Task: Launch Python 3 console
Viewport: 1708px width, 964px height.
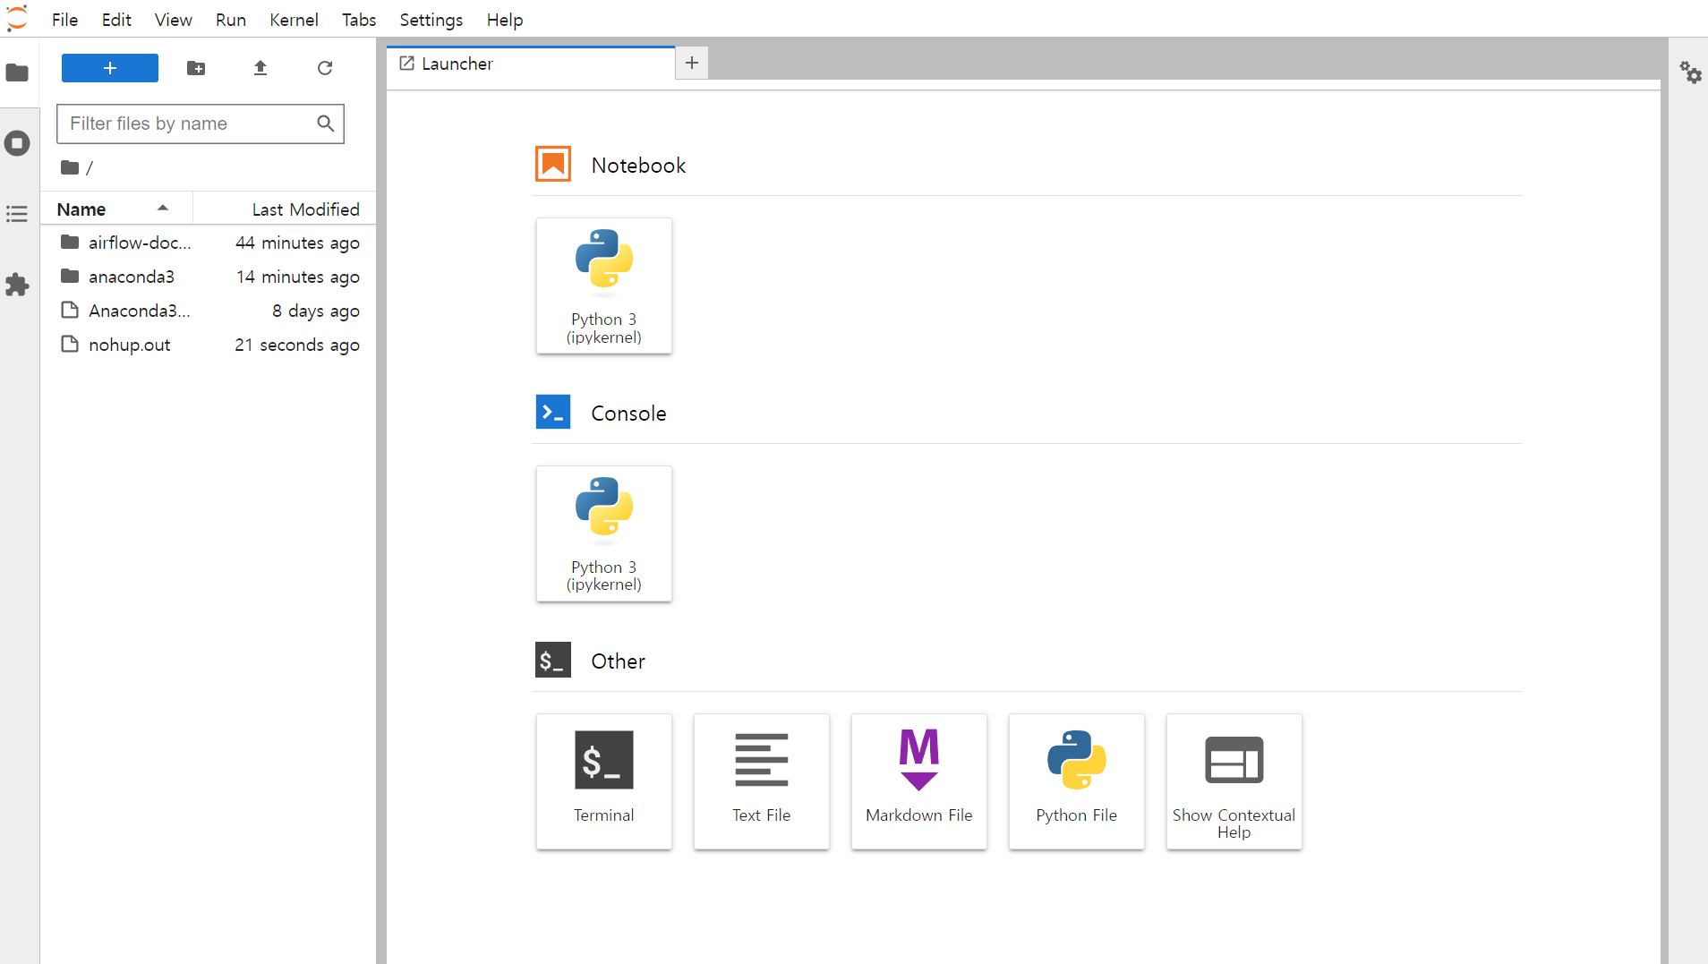Action: click(x=604, y=534)
